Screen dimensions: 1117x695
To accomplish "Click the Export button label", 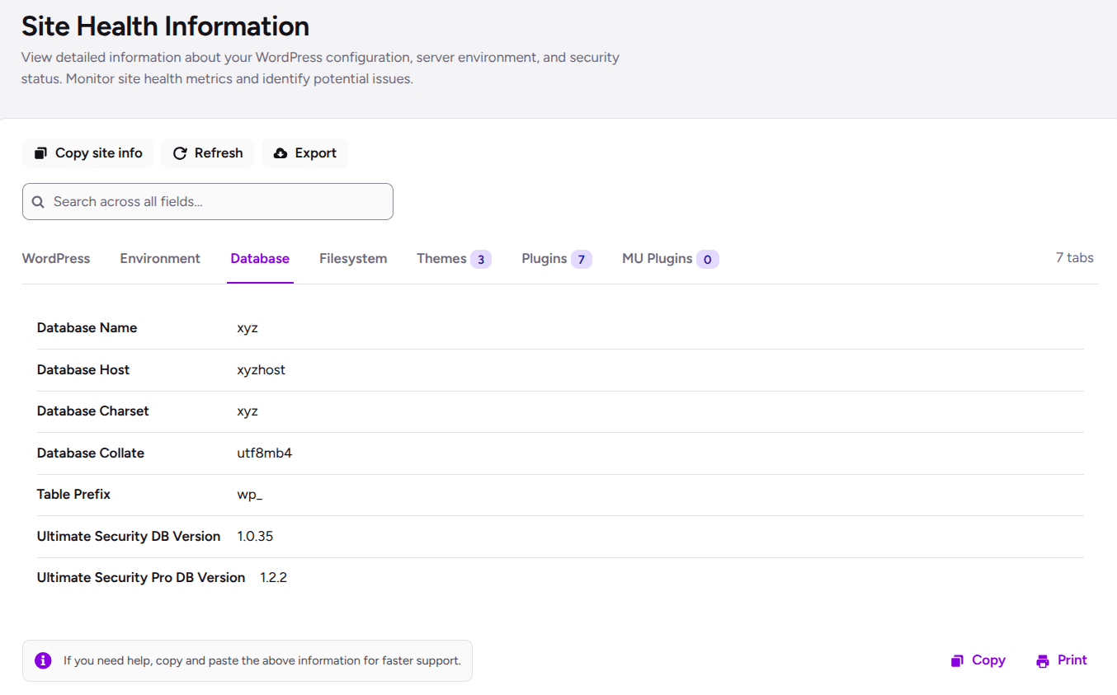I will [x=316, y=153].
